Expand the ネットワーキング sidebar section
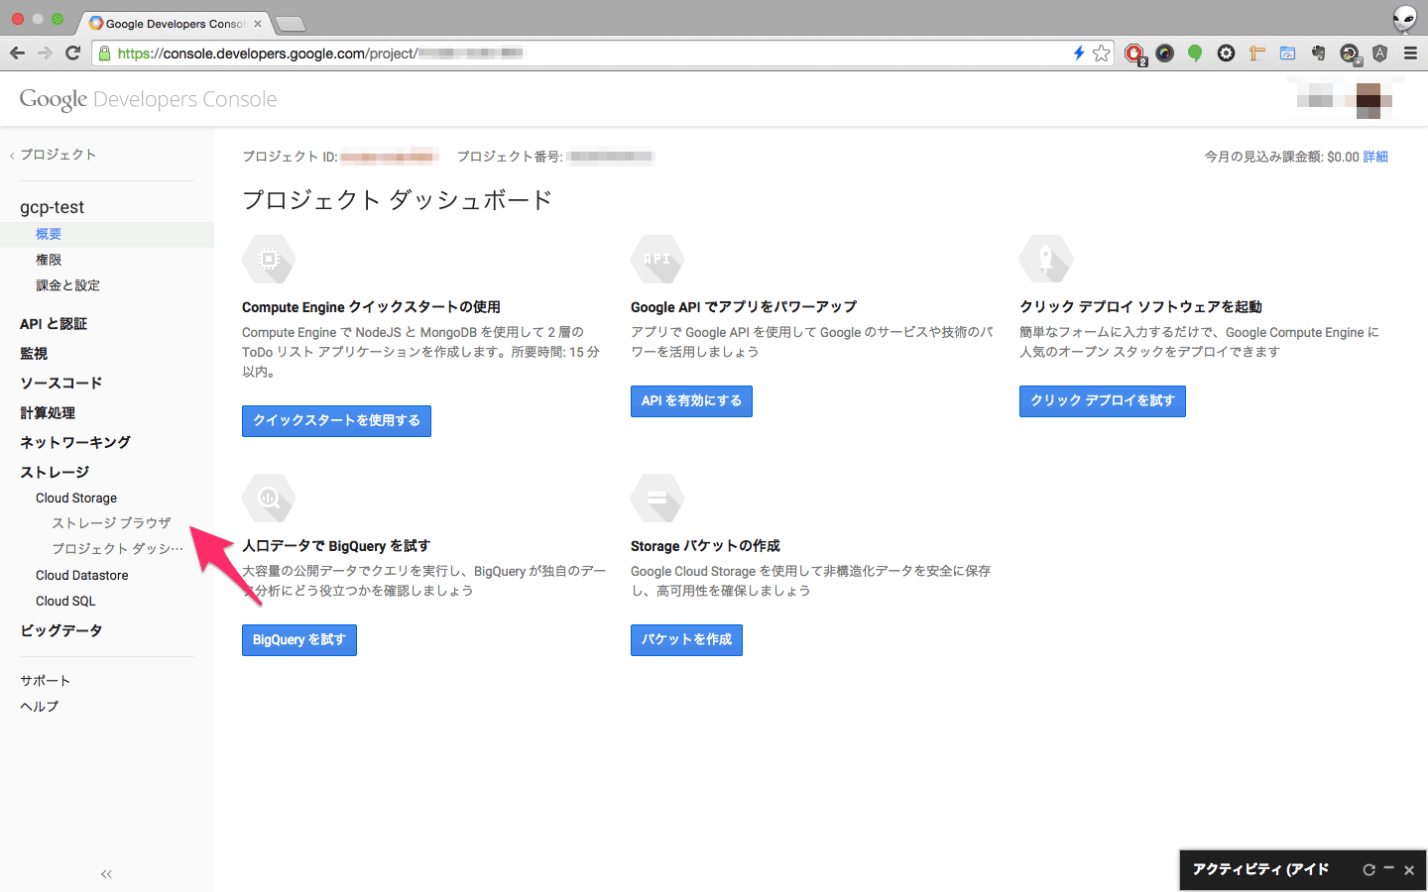1428x892 pixels. point(75,443)
